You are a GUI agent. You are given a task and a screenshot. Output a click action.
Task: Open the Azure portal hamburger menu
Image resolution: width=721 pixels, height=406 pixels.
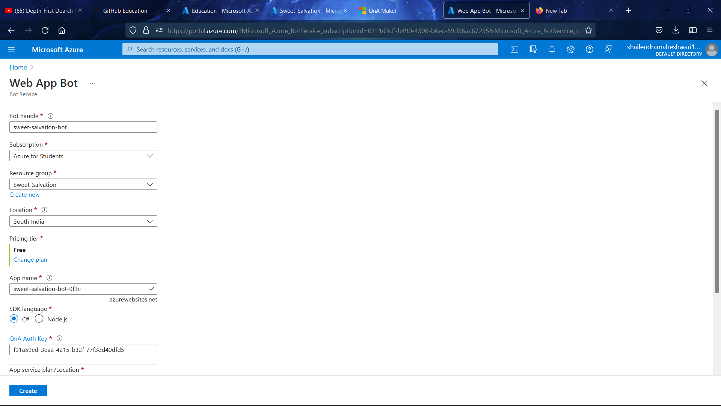(x=11, y=49)
